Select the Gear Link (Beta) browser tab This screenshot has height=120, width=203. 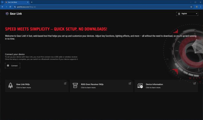coord(17,2)
